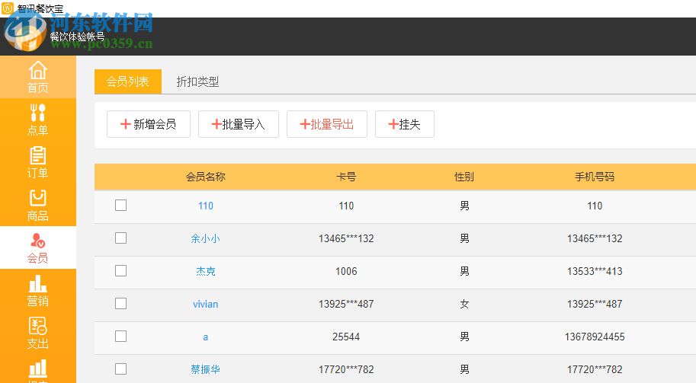Viewport: 696px width, 383px height.
Task: Click the gender 女 cell for vivian
Action: [464, 304]
